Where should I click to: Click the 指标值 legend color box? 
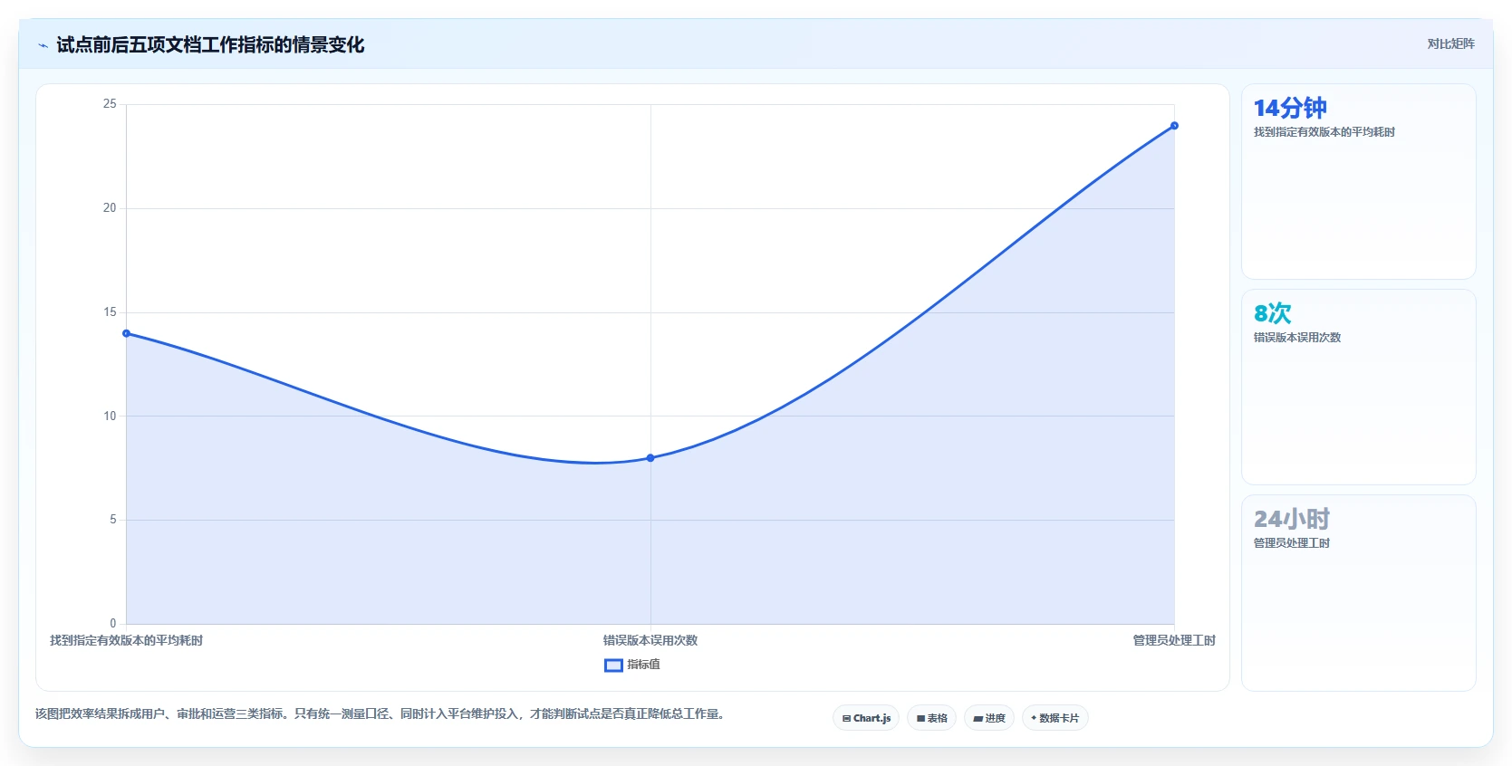click(x=613, y=665)
